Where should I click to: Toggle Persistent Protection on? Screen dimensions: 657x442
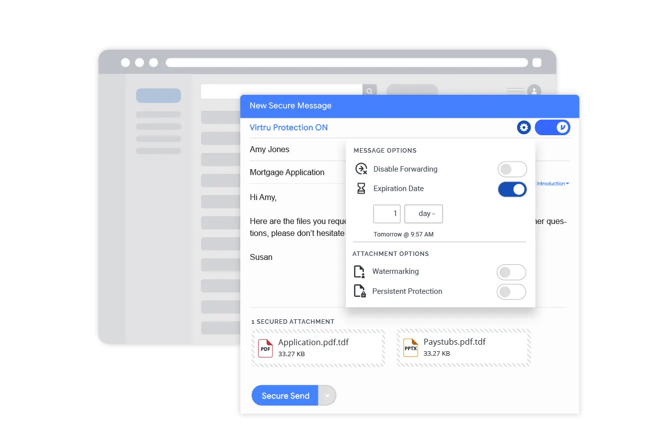(511, 292)
